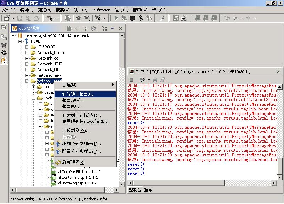The width and height of the screenshot is (284, 204).
Task: Open the 文件(F) menu
Action: click(9, 10)
